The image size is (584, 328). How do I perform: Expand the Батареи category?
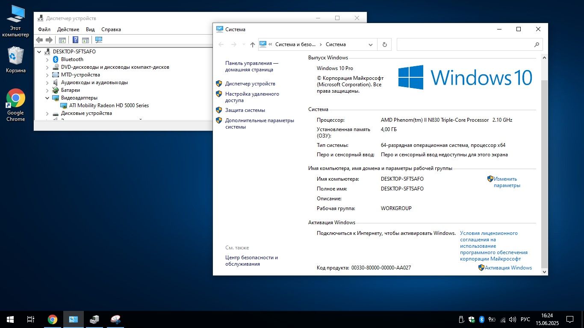[x=47, y=90]
